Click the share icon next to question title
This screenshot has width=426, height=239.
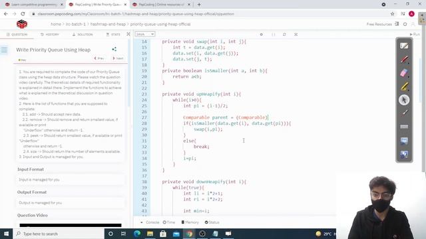point(114,49)
